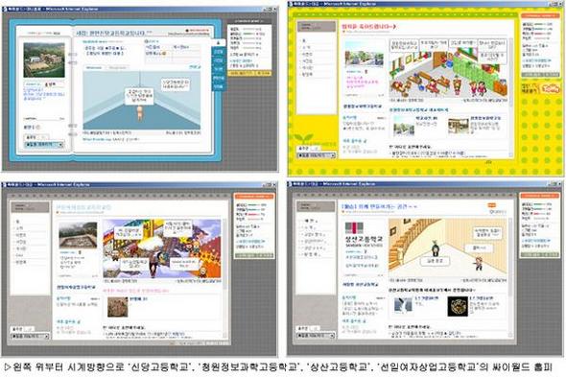The height and width of the screenshot is (377, 566).
Task: Click the small orange badge in the top-right corner of the Sangsan minihompy
Action: pyautogui.click(x=491, y=205)
